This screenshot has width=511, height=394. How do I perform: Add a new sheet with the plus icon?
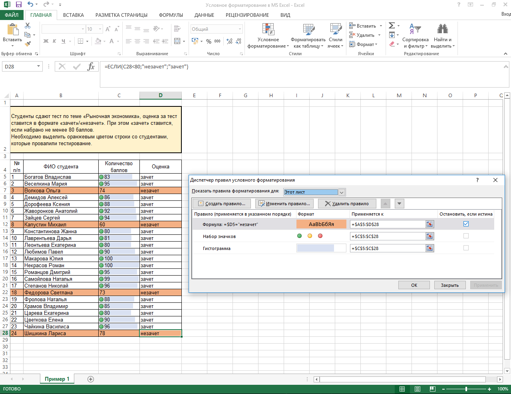[91, 379]
